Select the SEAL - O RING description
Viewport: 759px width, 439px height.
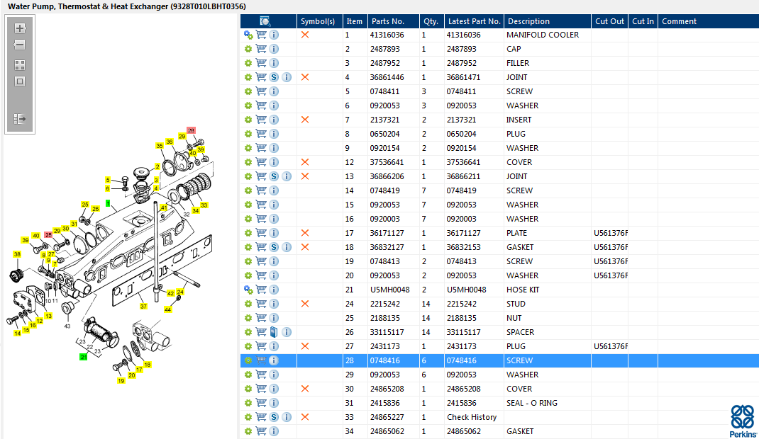pyautogui.click(x=531, y=403)
